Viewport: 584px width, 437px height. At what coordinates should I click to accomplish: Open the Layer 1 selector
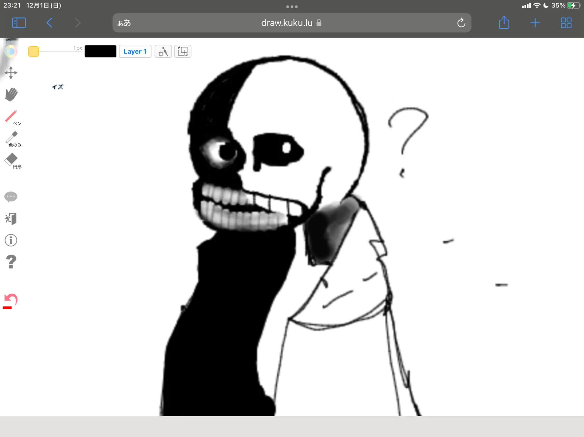click(x=135, y=51)
